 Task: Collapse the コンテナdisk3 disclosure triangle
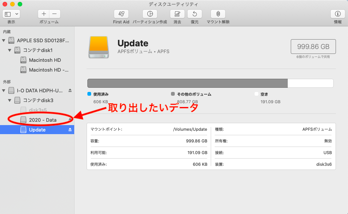tap(9, 100)
